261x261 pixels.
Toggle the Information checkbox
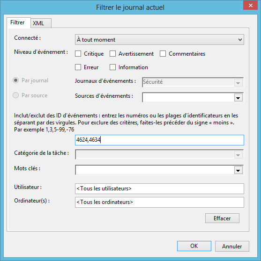tap(113, 67)
